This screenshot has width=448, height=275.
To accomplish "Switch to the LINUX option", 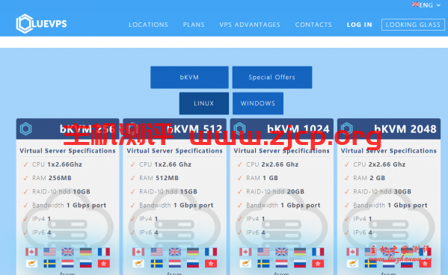I will [x=204, y=103].
